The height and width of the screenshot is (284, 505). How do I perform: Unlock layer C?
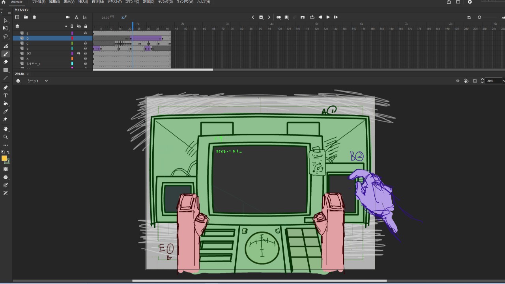(x=85, y=43)
